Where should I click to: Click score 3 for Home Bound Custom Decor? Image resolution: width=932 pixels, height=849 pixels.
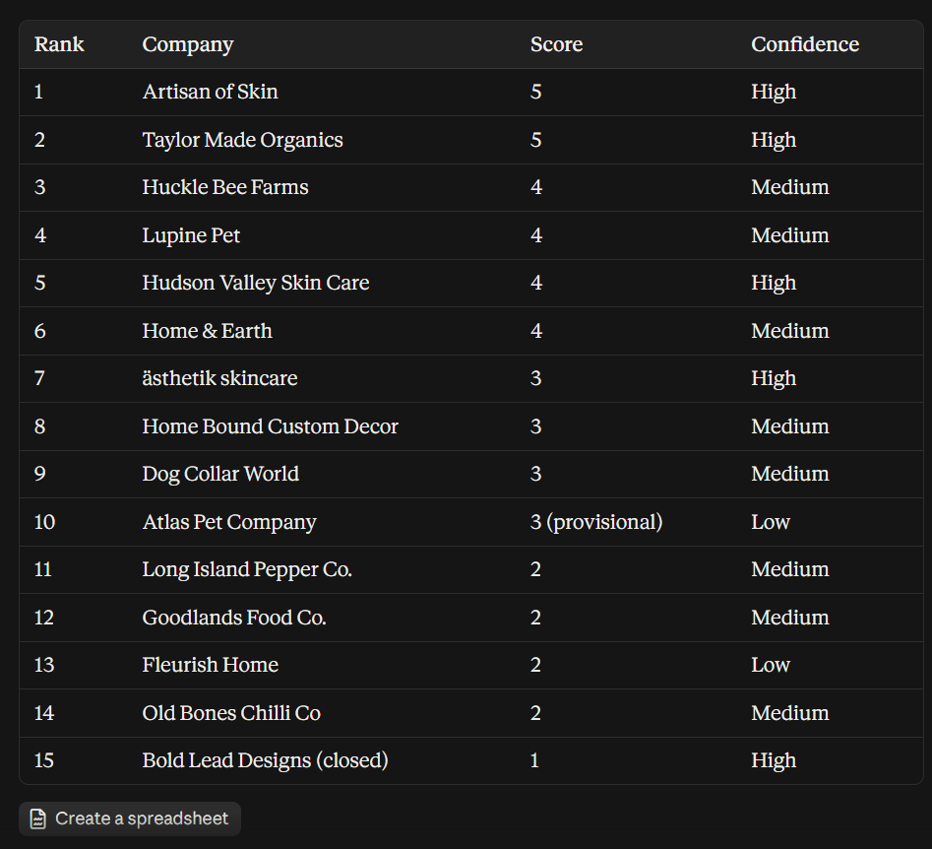[535, 426]
